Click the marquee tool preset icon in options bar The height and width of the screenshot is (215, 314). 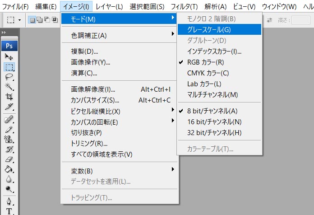(x=11, y=20)
